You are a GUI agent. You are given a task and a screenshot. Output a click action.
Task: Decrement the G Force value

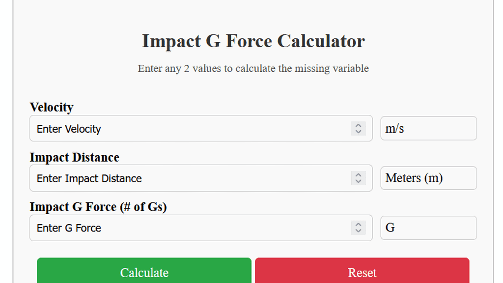pos(358,231)
